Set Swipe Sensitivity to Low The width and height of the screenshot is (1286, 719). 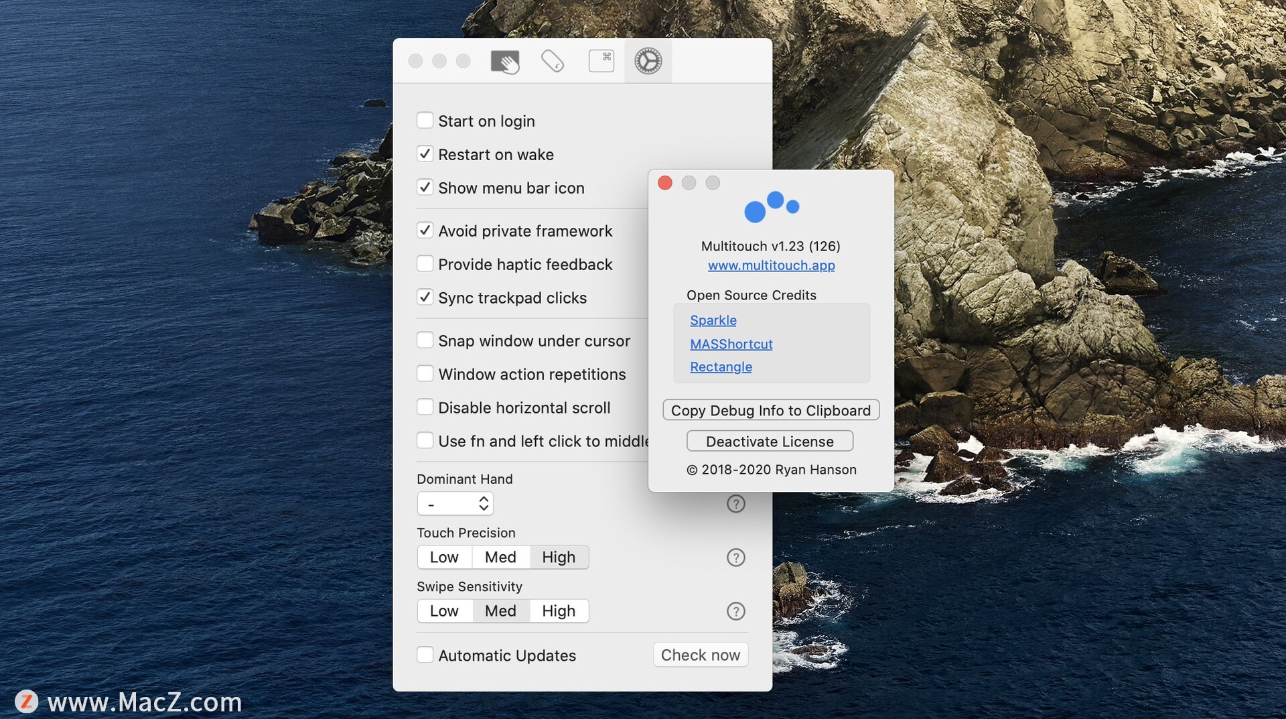point(445,611)
